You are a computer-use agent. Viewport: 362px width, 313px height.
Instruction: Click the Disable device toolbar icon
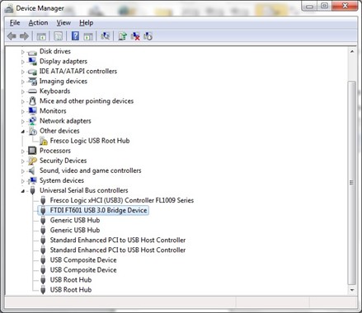tap(148, 36)
